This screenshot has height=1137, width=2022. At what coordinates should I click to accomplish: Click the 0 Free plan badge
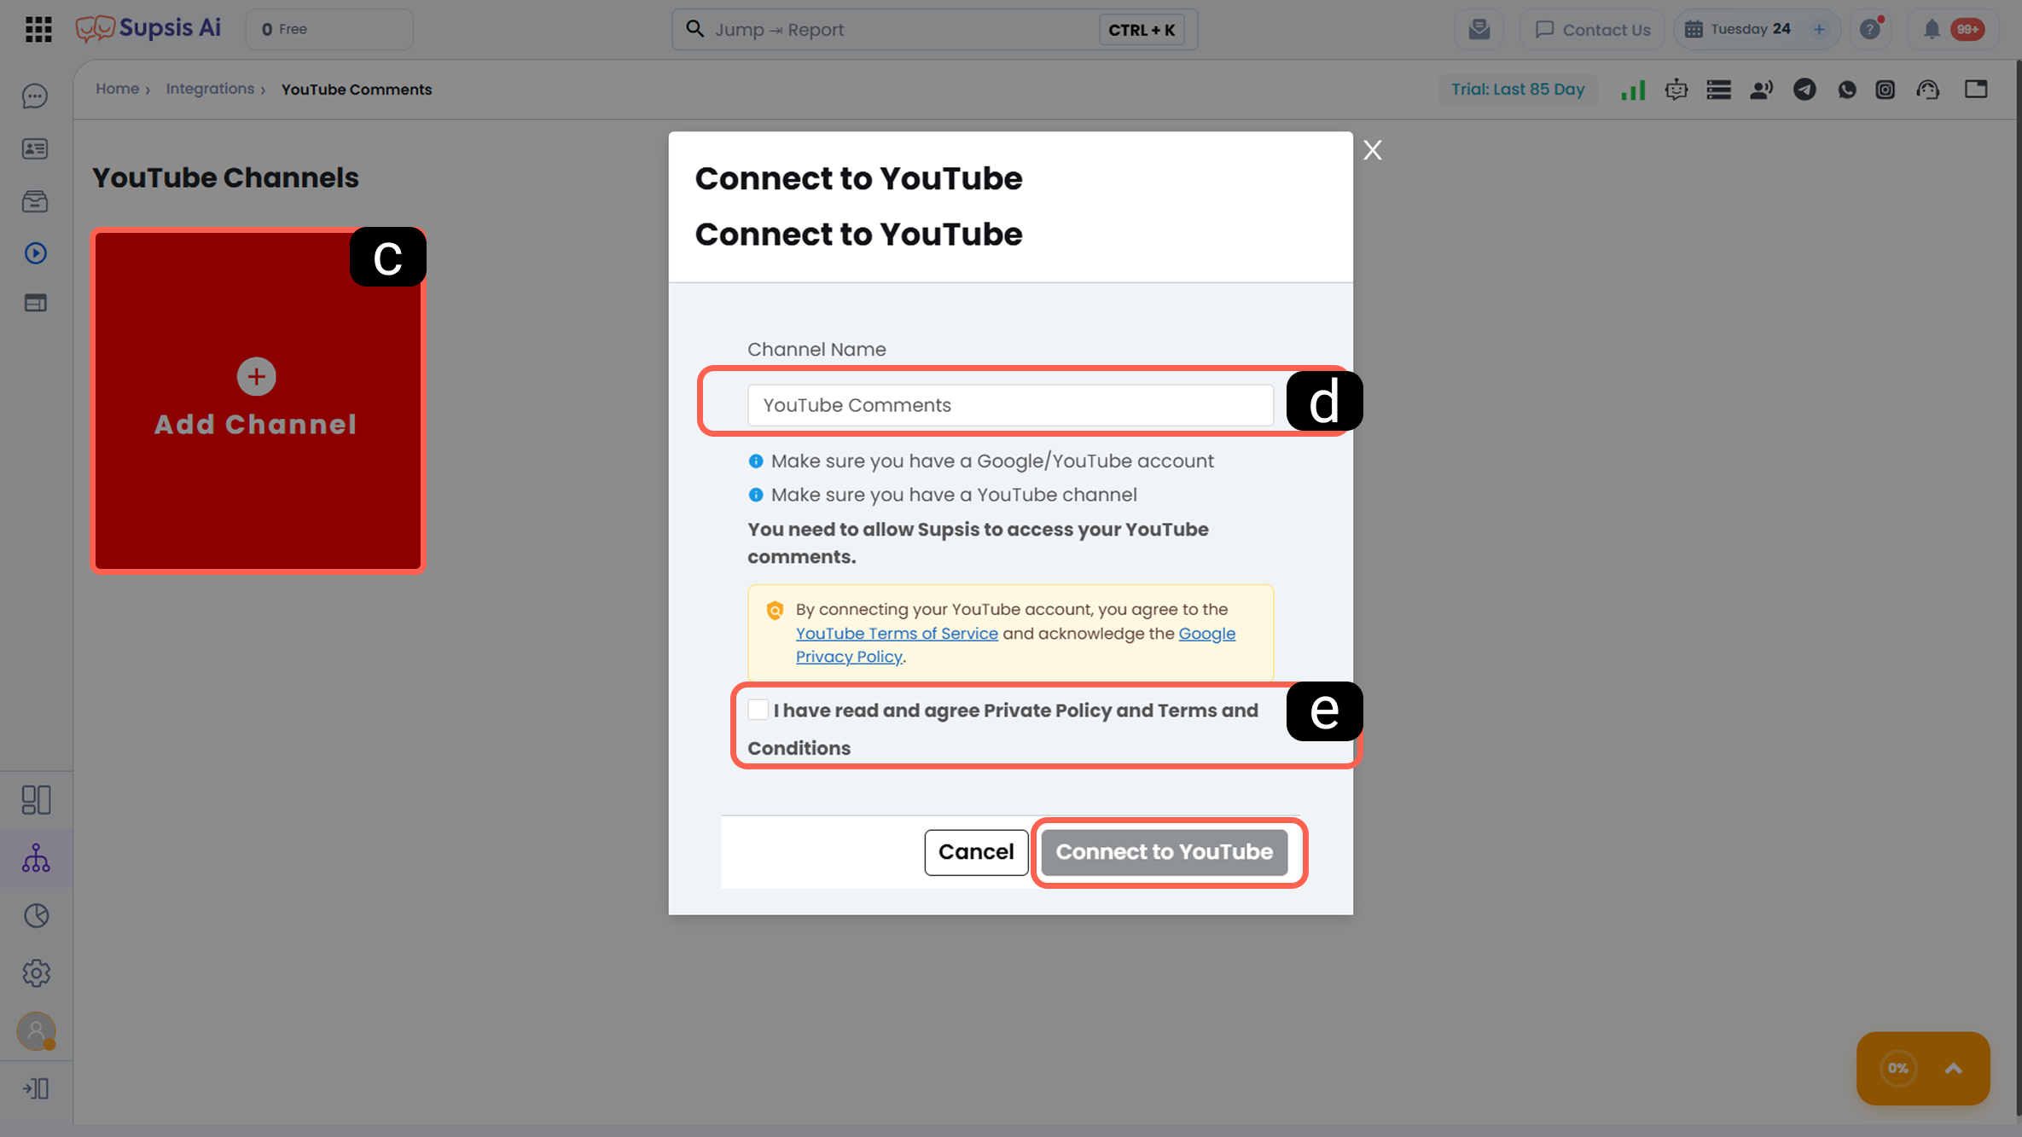[x=329, y=29]
